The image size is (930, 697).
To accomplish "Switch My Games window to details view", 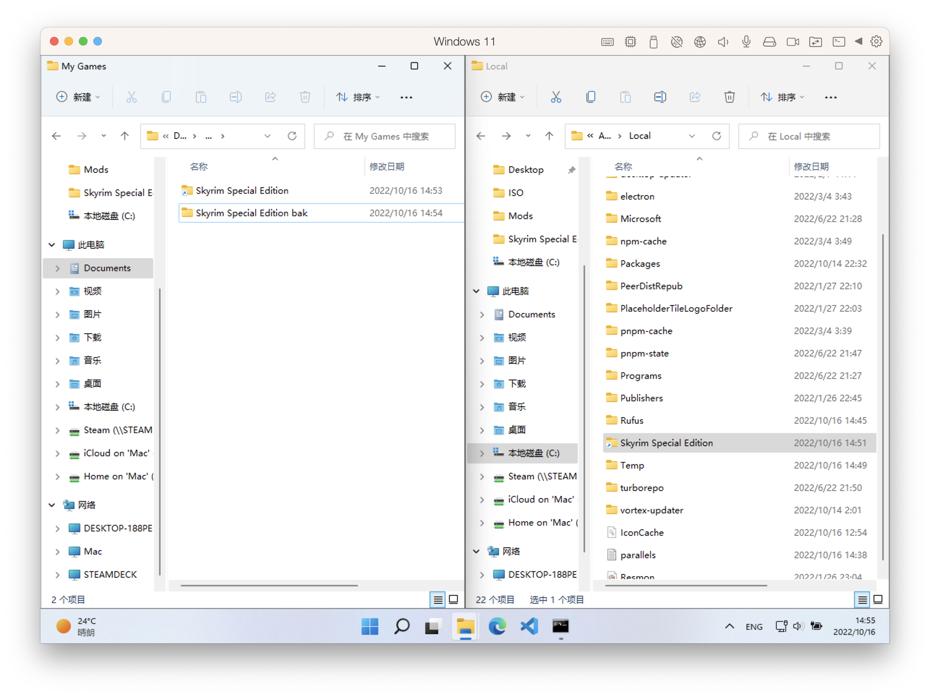I will coord(438,599).
